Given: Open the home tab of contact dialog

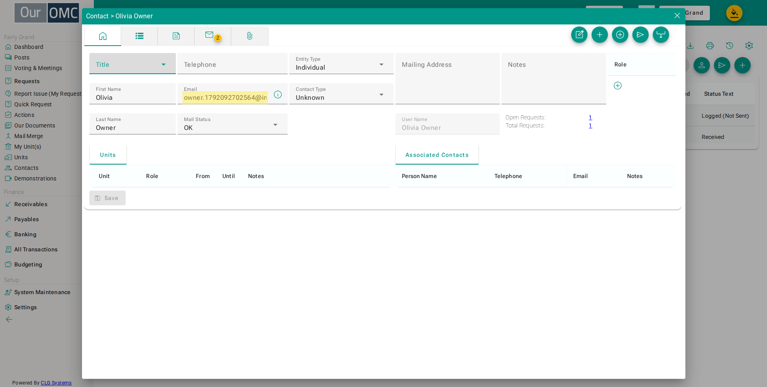Looking at the screenshot, I should (102, 36).
